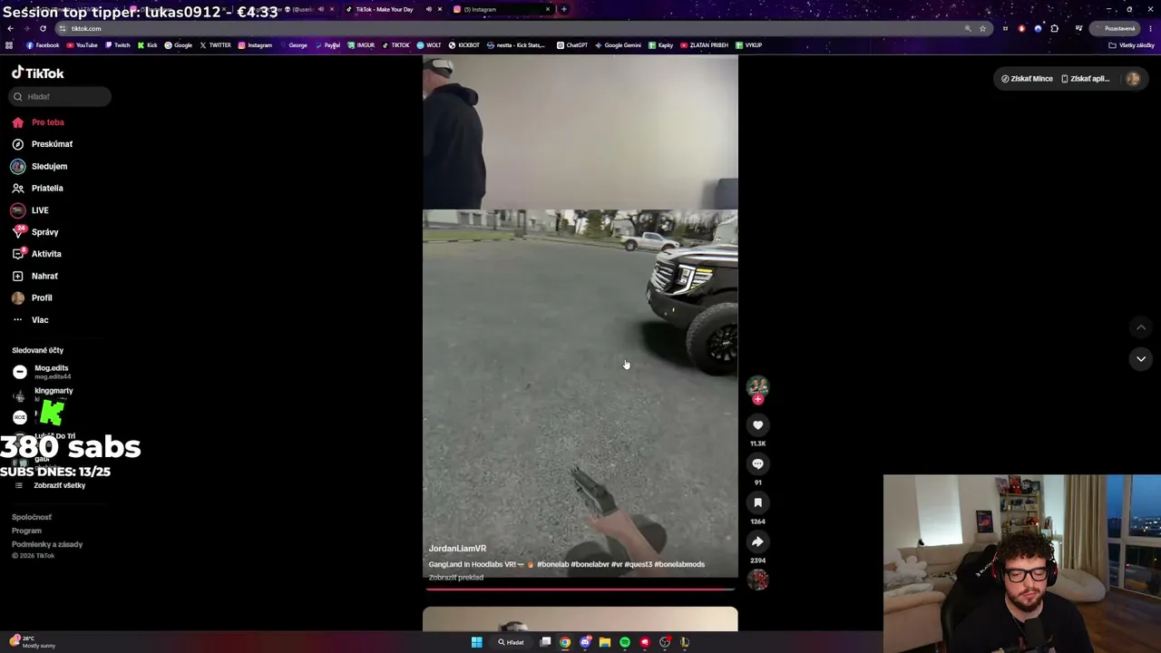Open the Kick bookmark

point(148,45)
